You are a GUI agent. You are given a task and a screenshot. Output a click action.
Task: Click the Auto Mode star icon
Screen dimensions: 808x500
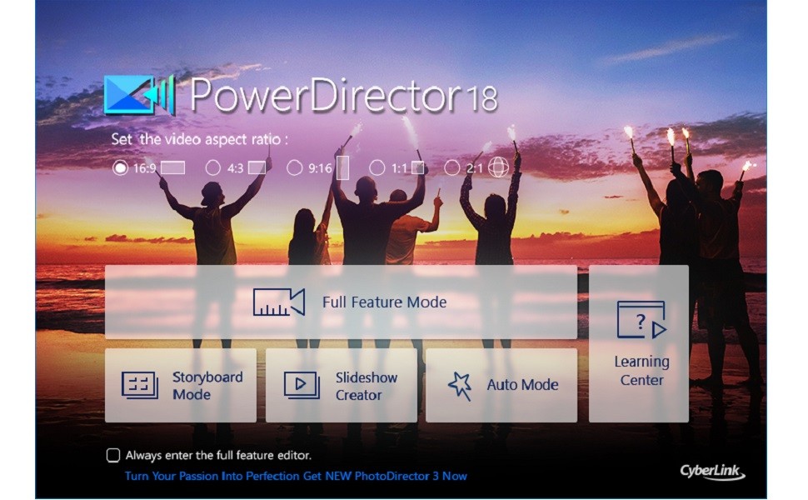pyautogui.click(x=459, y=385)
